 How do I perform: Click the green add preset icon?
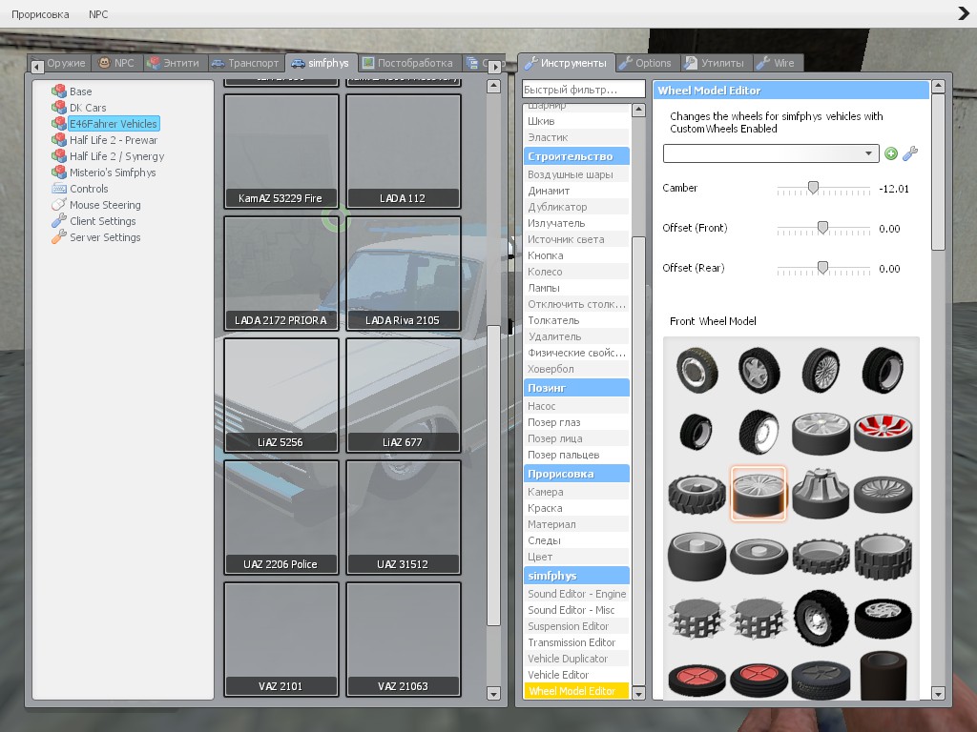point(891,153)
